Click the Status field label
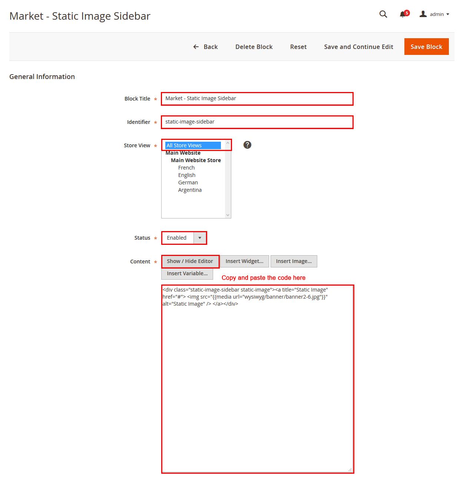Image resolution: width=460 pixels, height=493 pixels. (x=142, y=238)
